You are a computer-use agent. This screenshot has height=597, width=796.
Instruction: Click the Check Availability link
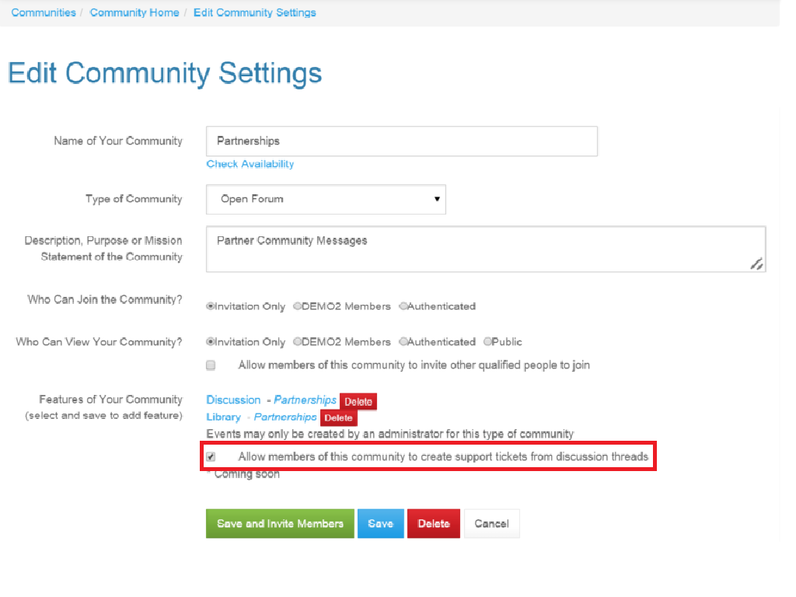[250, 164]
